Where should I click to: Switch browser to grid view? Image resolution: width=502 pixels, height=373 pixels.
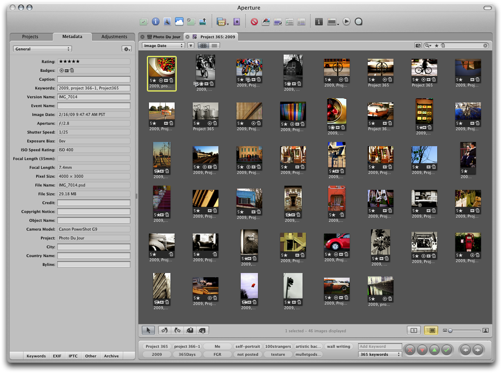(203, 45)
